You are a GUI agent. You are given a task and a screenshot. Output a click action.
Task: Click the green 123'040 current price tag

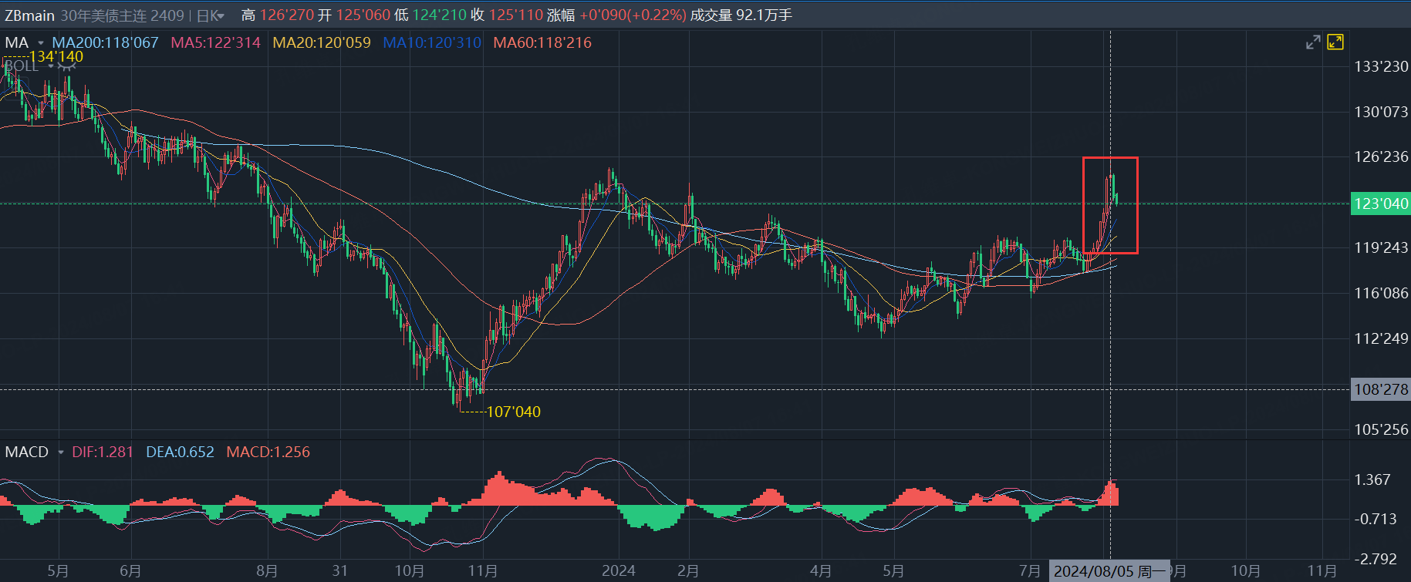(1381, 204)
